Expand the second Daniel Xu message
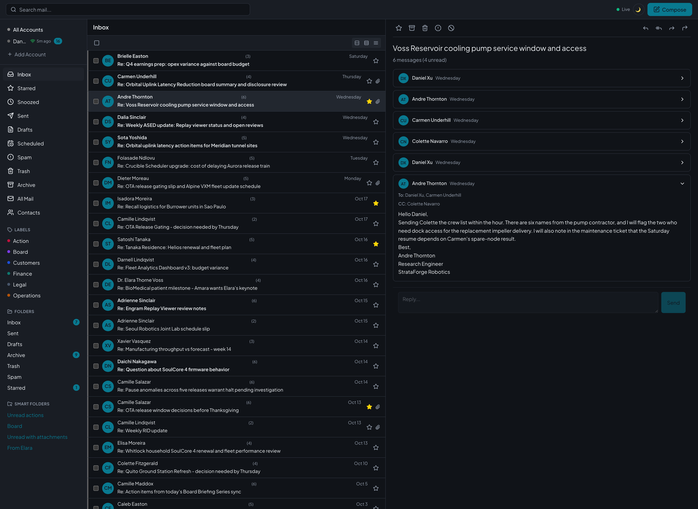 541,163
